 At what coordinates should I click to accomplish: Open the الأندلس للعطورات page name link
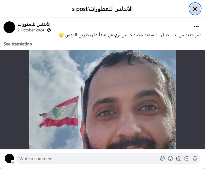(34, 24)
